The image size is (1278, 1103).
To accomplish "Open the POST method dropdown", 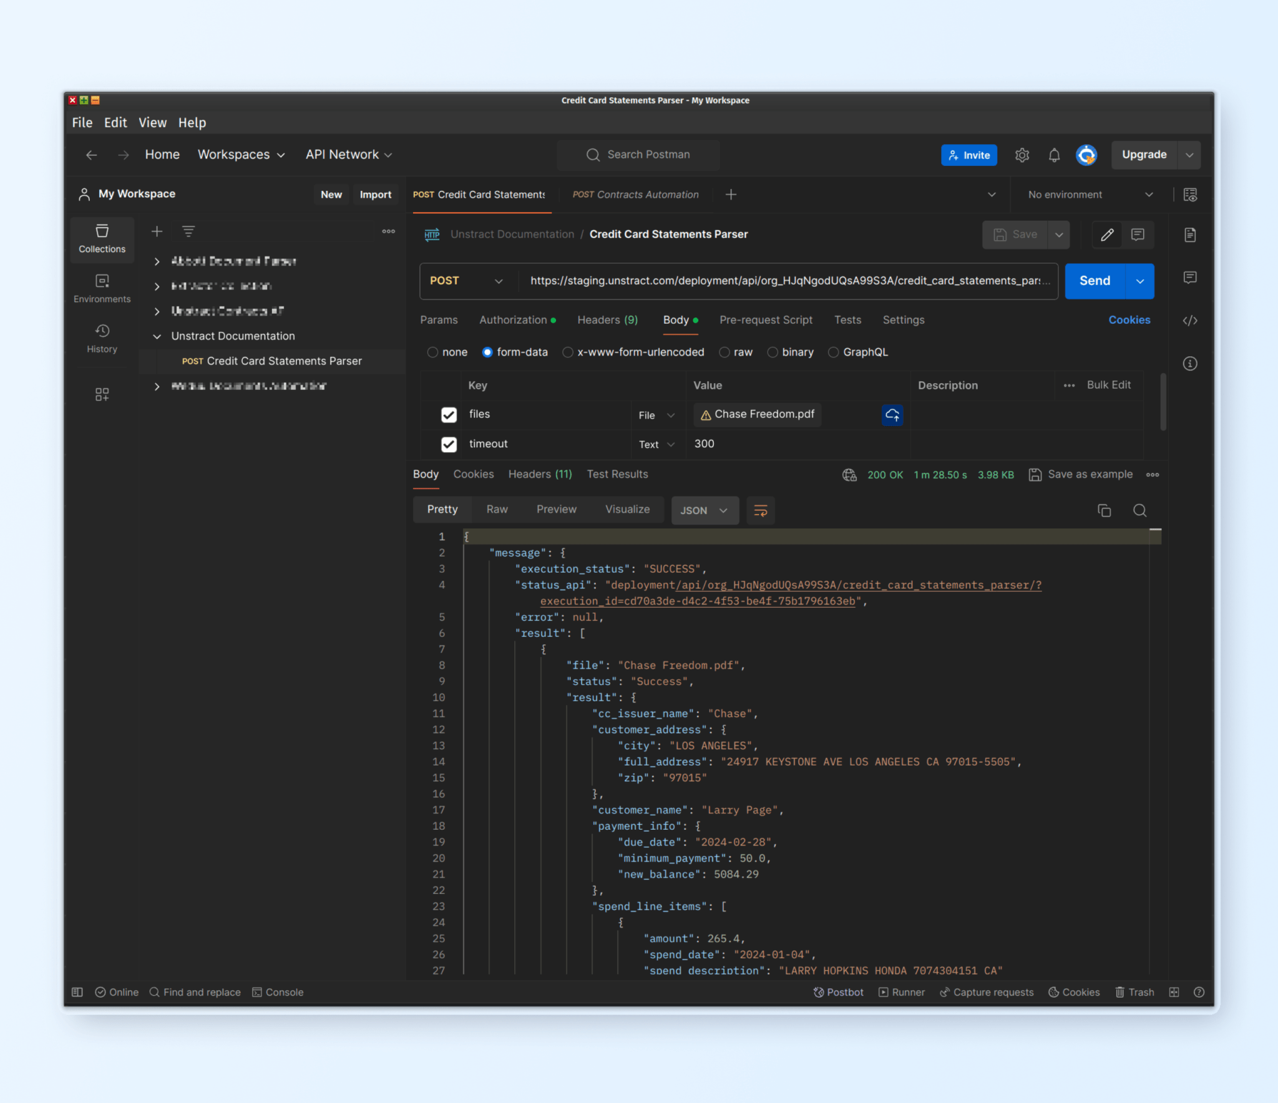I will pyautogui.click(x=466, y=281).
